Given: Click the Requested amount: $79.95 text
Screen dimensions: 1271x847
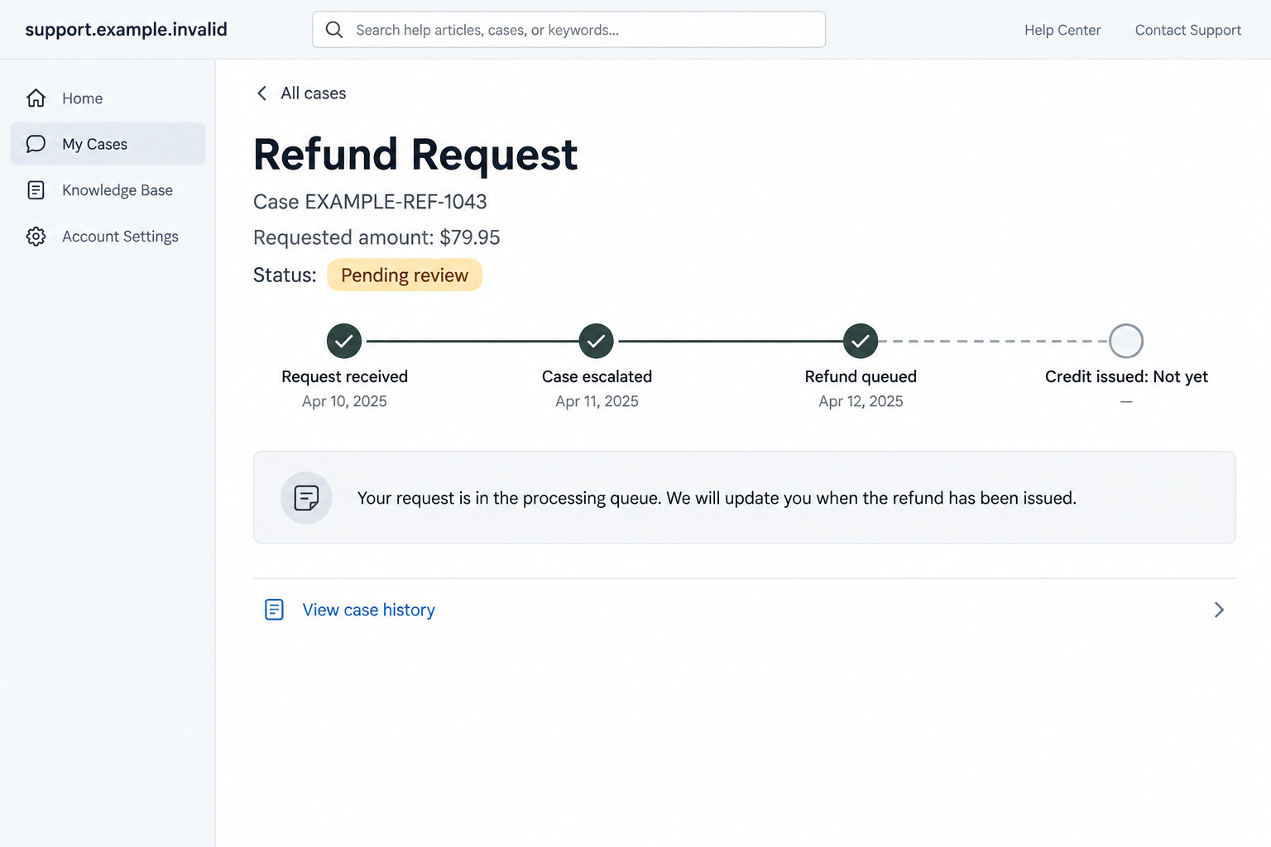Looking at the screenshot, I should click(x=377, y=237).
